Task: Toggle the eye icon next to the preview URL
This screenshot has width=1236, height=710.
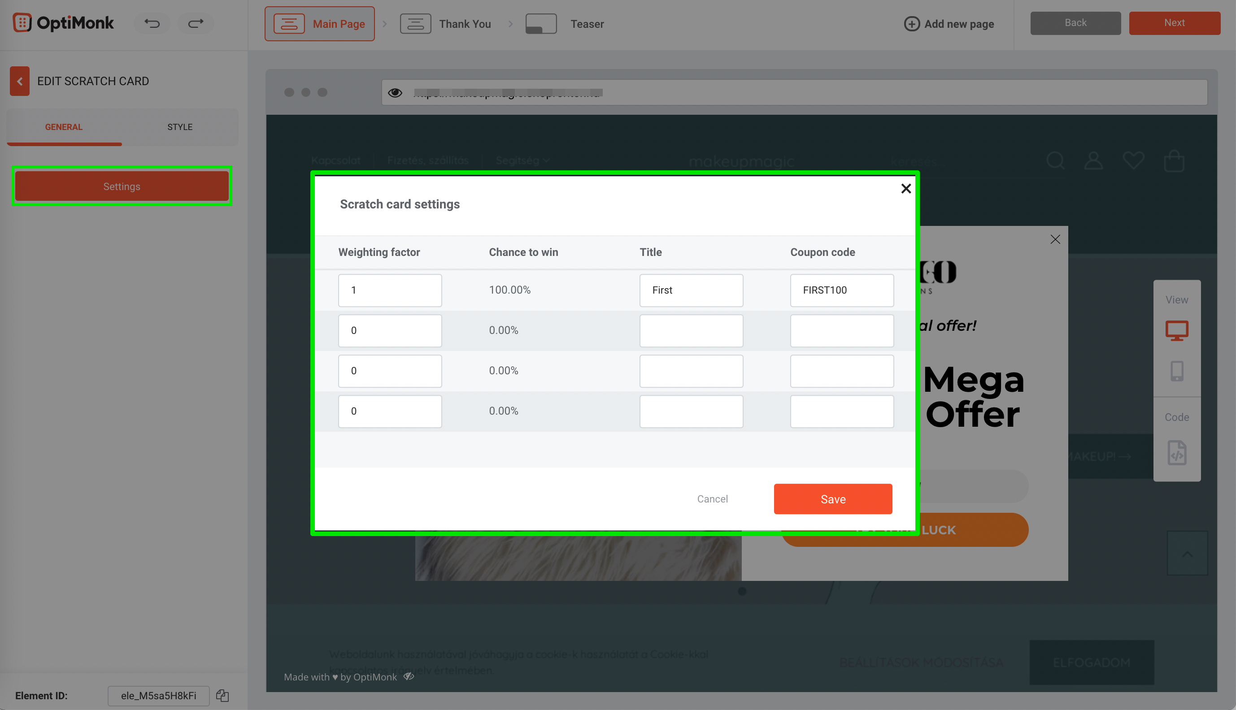Action: tap(395, 92)
